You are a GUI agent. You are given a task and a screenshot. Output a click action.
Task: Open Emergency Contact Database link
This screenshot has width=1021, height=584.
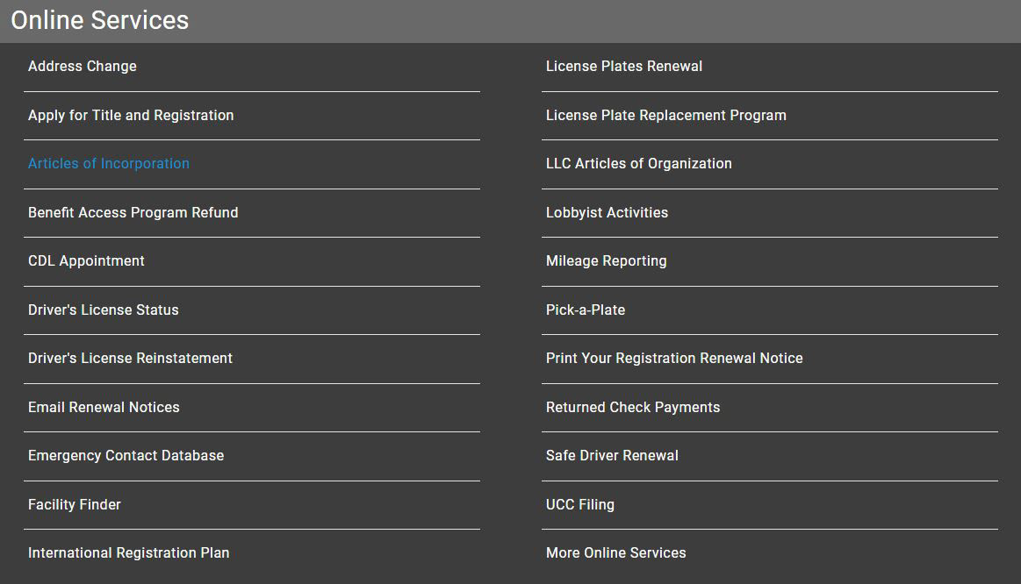(126, 456)
